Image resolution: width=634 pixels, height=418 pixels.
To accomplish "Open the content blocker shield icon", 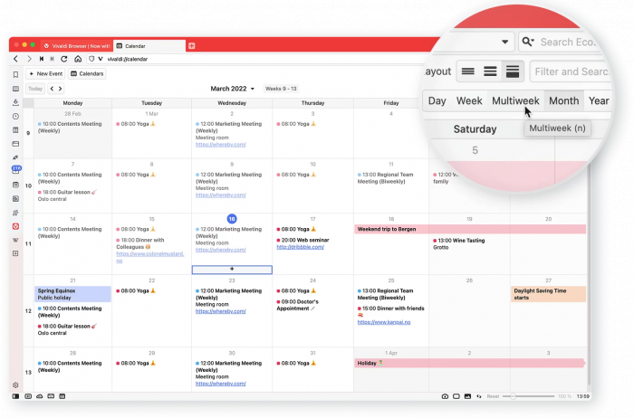I will [x=91, y=59].
